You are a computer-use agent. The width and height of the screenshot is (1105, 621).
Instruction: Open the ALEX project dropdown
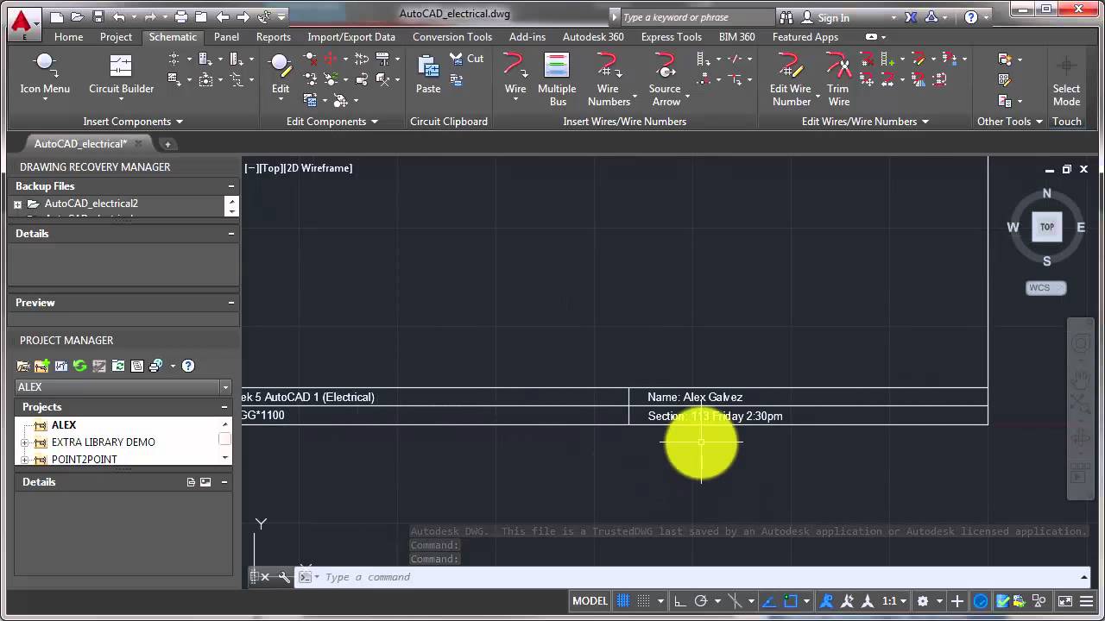click(225, 387)
